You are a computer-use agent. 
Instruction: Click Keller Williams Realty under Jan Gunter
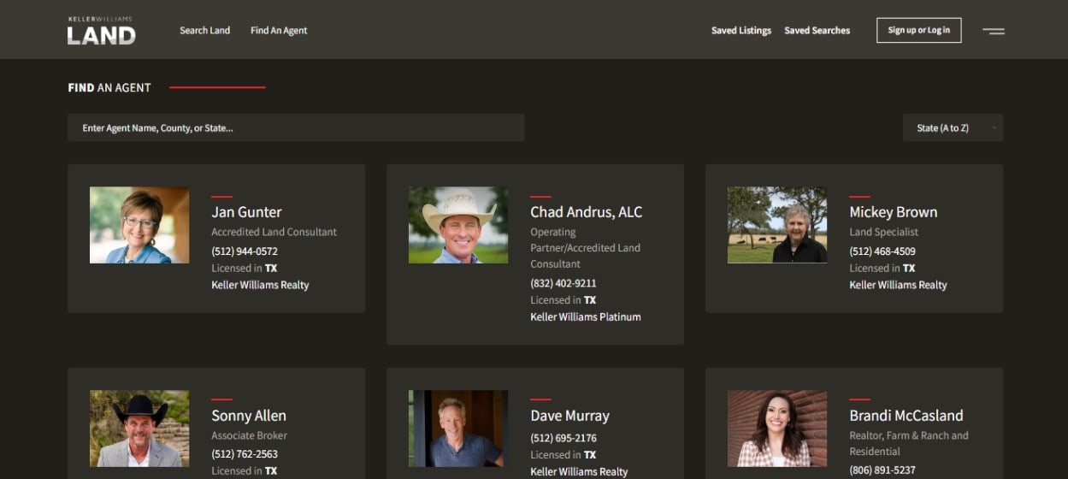[x=260, y=285]
